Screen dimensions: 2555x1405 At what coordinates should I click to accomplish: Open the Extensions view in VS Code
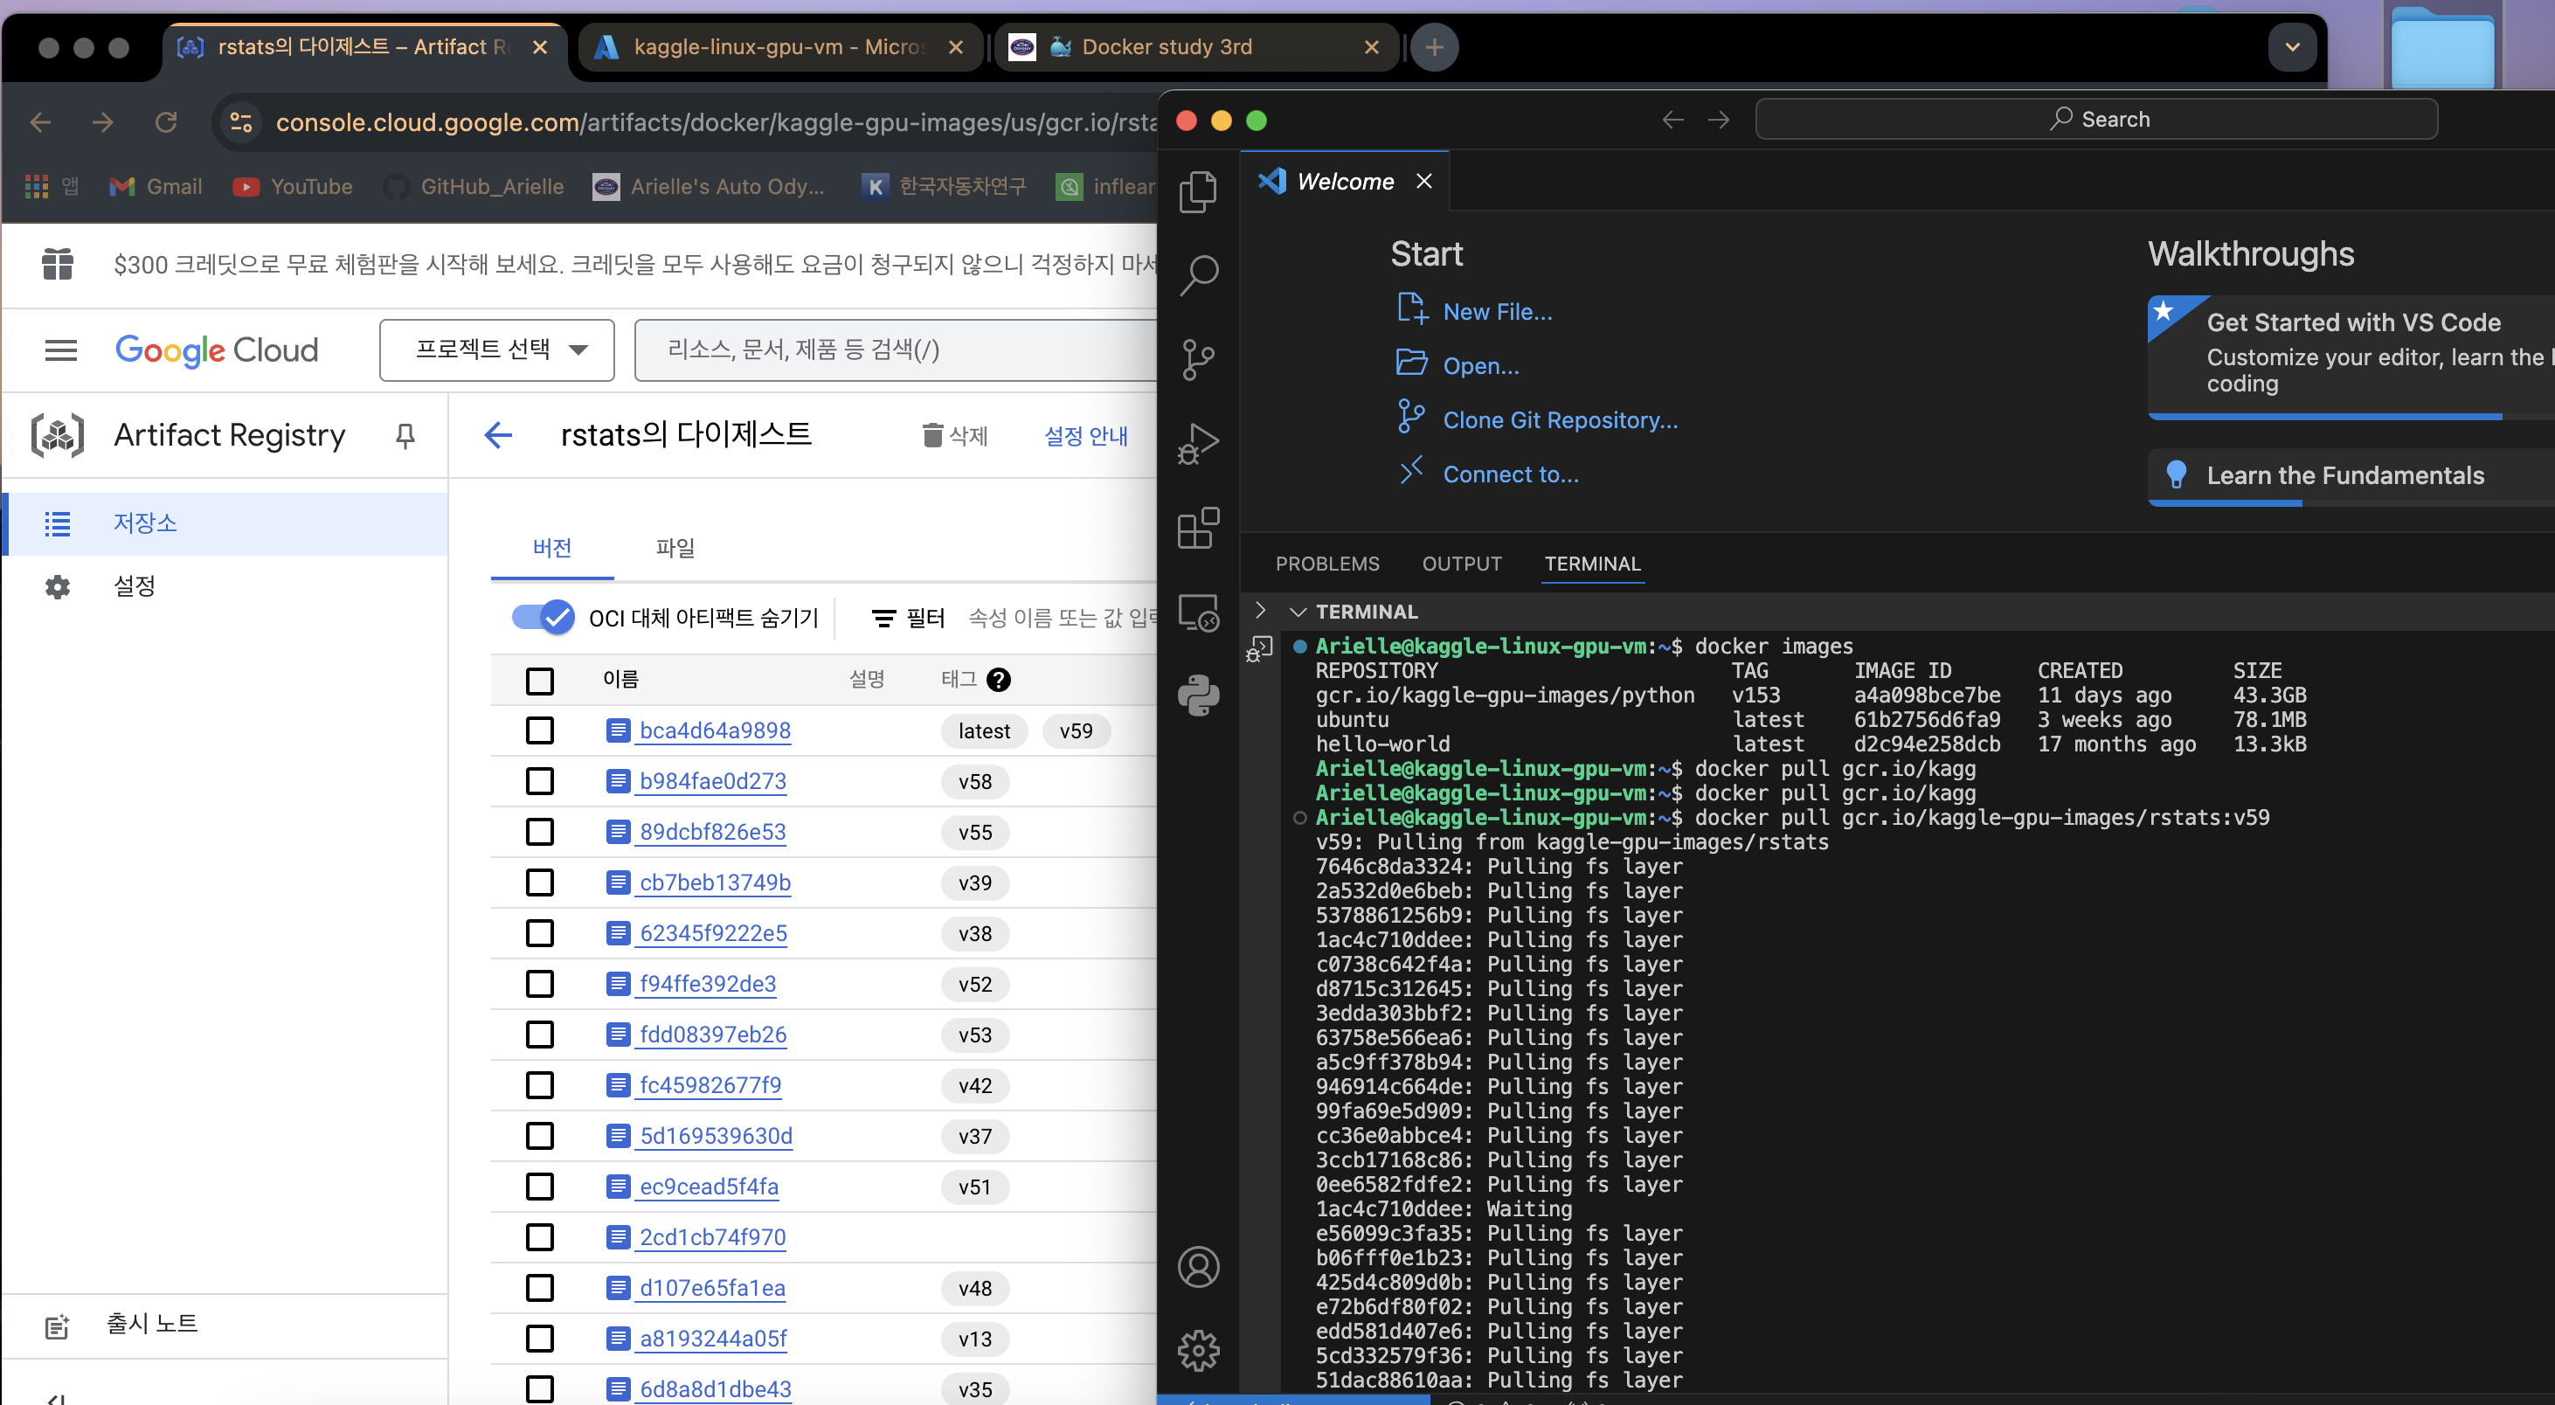(1198, 528)
